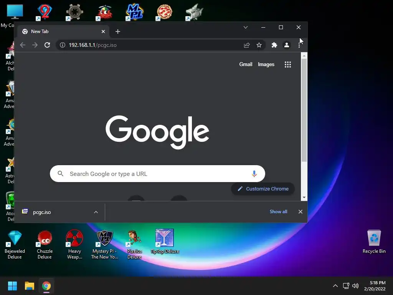Screen dimensions: 393x295
Task: Select Mystery PI desktop shortcut
Action: pyautogui.click(x=104, y=245)
